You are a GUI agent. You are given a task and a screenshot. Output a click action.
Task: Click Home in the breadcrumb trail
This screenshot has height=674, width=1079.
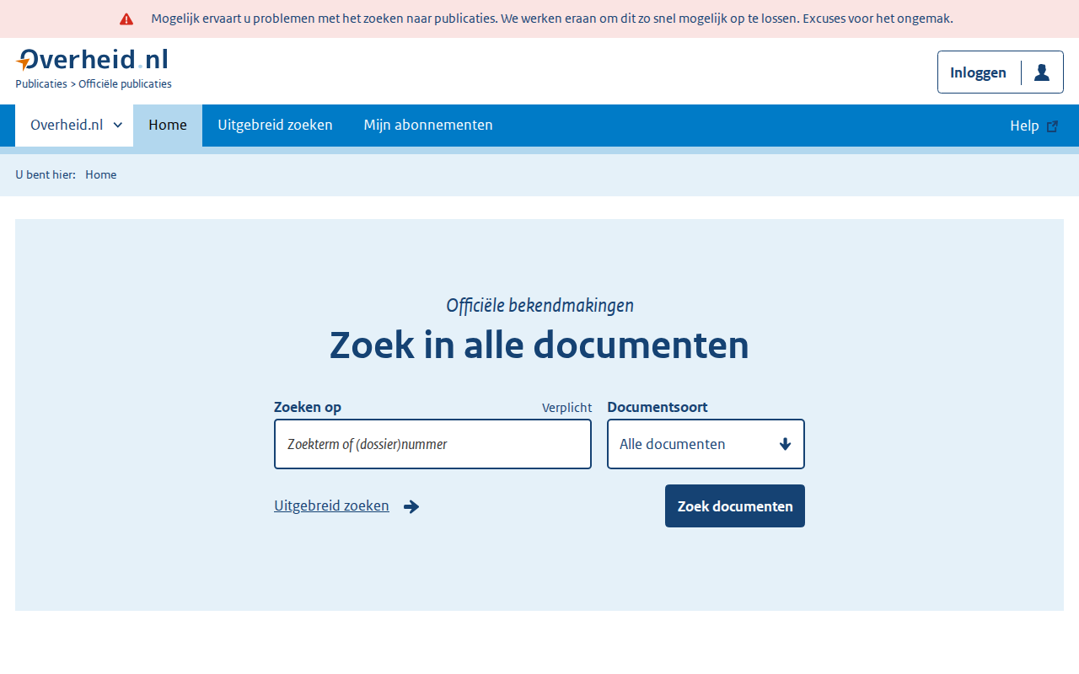(101, 174)
